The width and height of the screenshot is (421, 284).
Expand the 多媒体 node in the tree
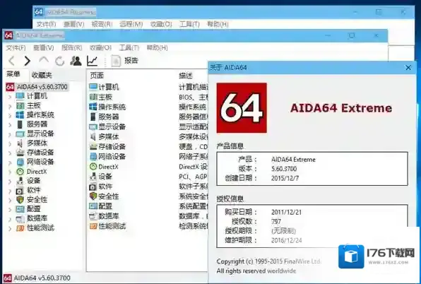click(10, 143)
